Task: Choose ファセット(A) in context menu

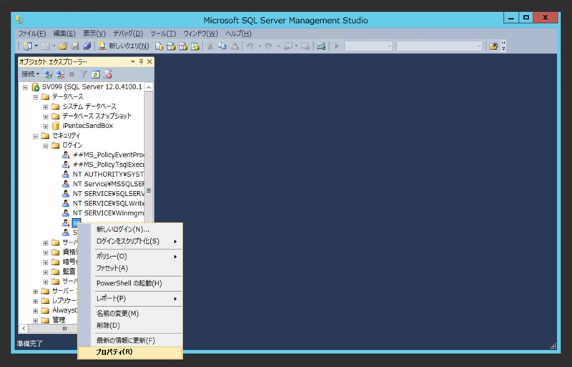Action: pos(130,268)
